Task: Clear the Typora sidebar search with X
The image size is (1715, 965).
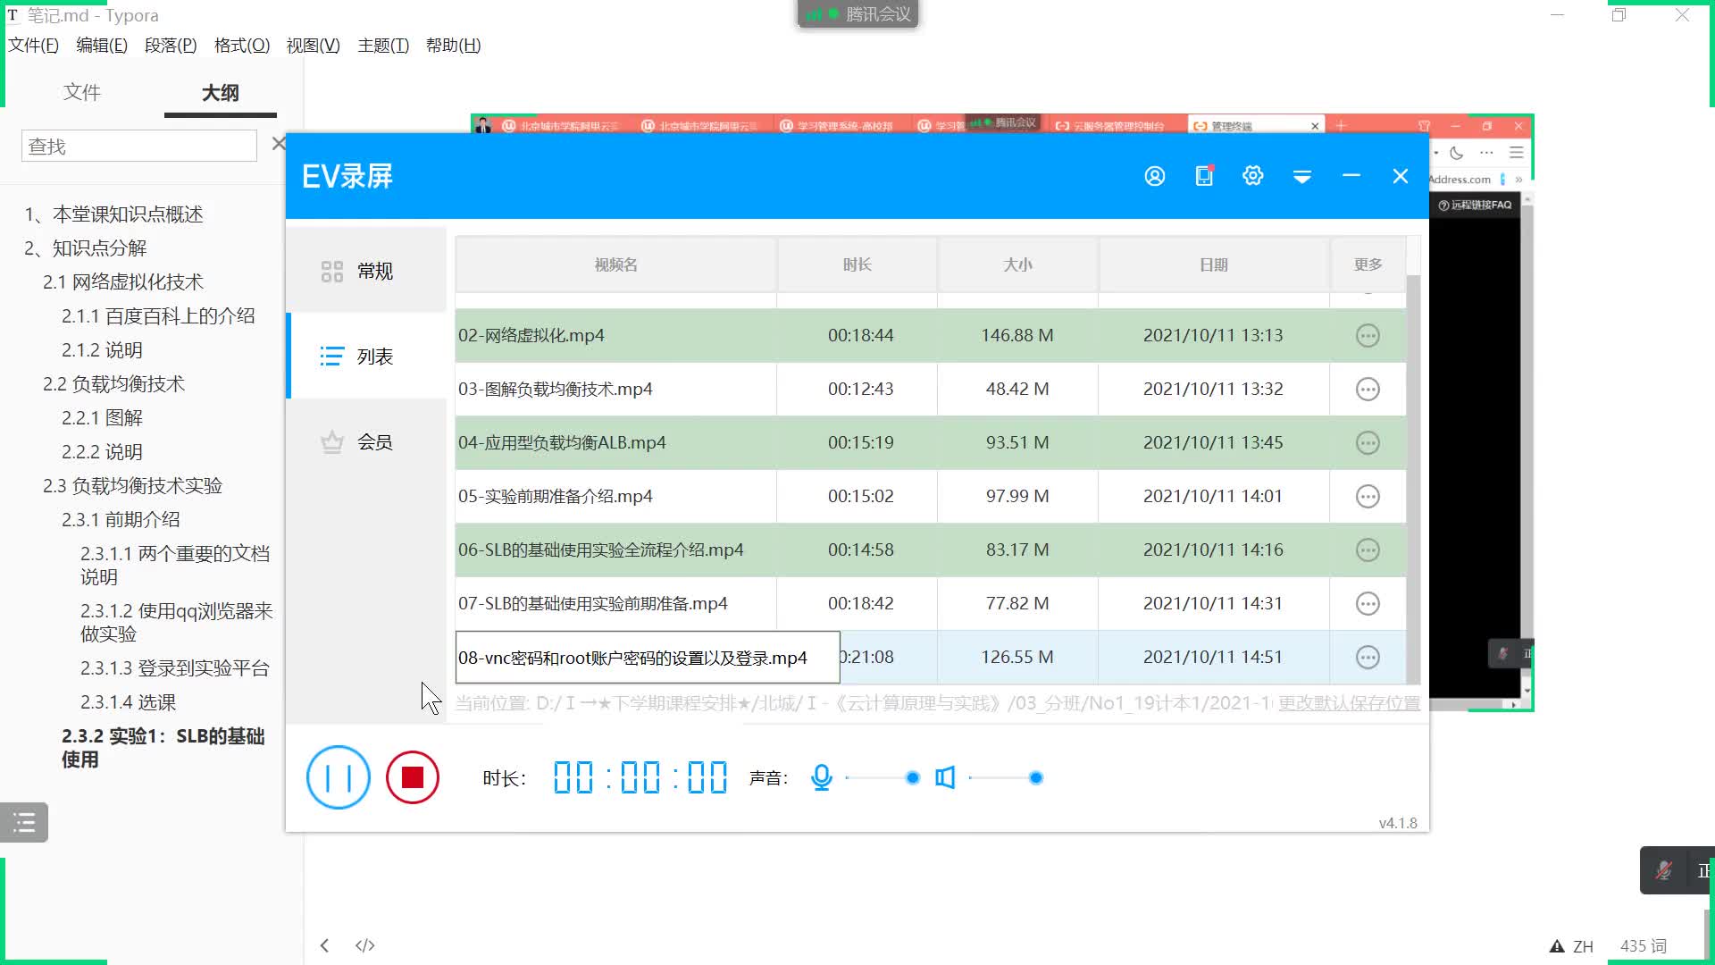Action: [279, 144]
